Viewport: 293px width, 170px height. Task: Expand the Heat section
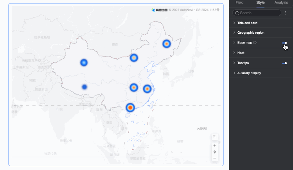pos(234,52)
